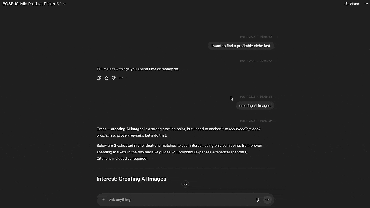This screenshot has width=370, height=208.
Task: Open the top-right three-dot options menu
Action: point(366,4)
